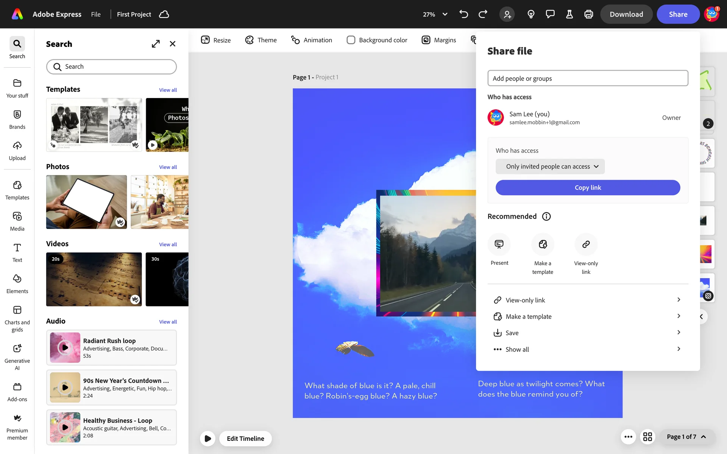Open the Brands panel
The width and height of the screenshot is (727, 454).
click(17, 119)
